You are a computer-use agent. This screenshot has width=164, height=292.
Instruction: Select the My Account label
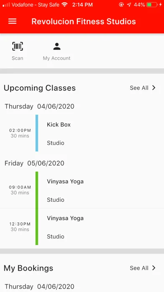pos(56,58)
